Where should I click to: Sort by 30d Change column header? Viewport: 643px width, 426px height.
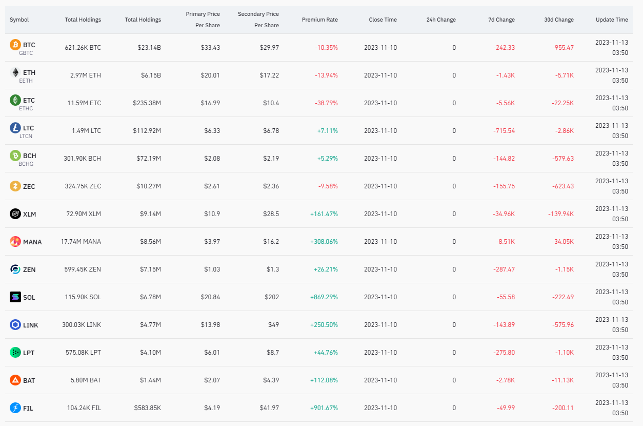click(558, 20)
